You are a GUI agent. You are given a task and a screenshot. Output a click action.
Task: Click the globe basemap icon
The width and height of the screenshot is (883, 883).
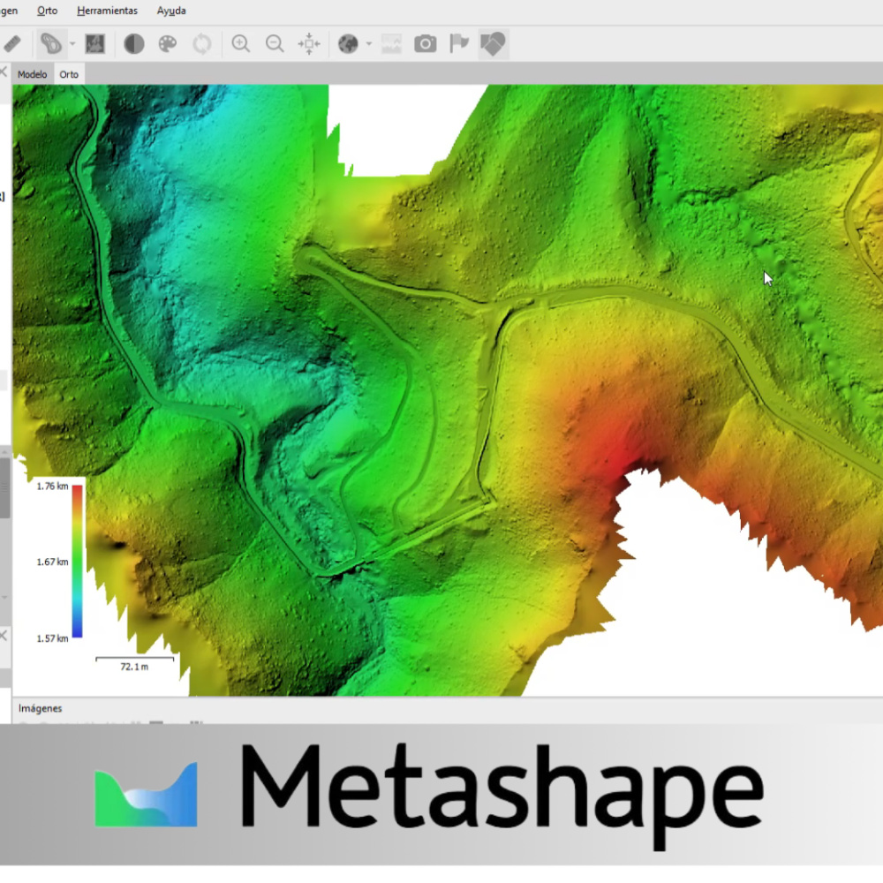[x=348, y=44]
